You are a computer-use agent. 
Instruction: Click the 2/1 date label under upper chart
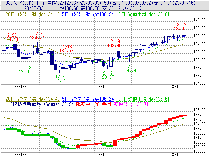(101, 87)
